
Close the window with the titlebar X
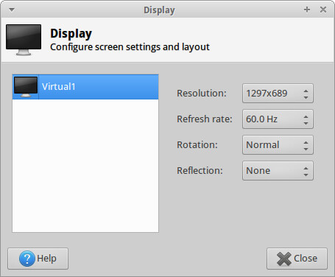pos(323,10)
